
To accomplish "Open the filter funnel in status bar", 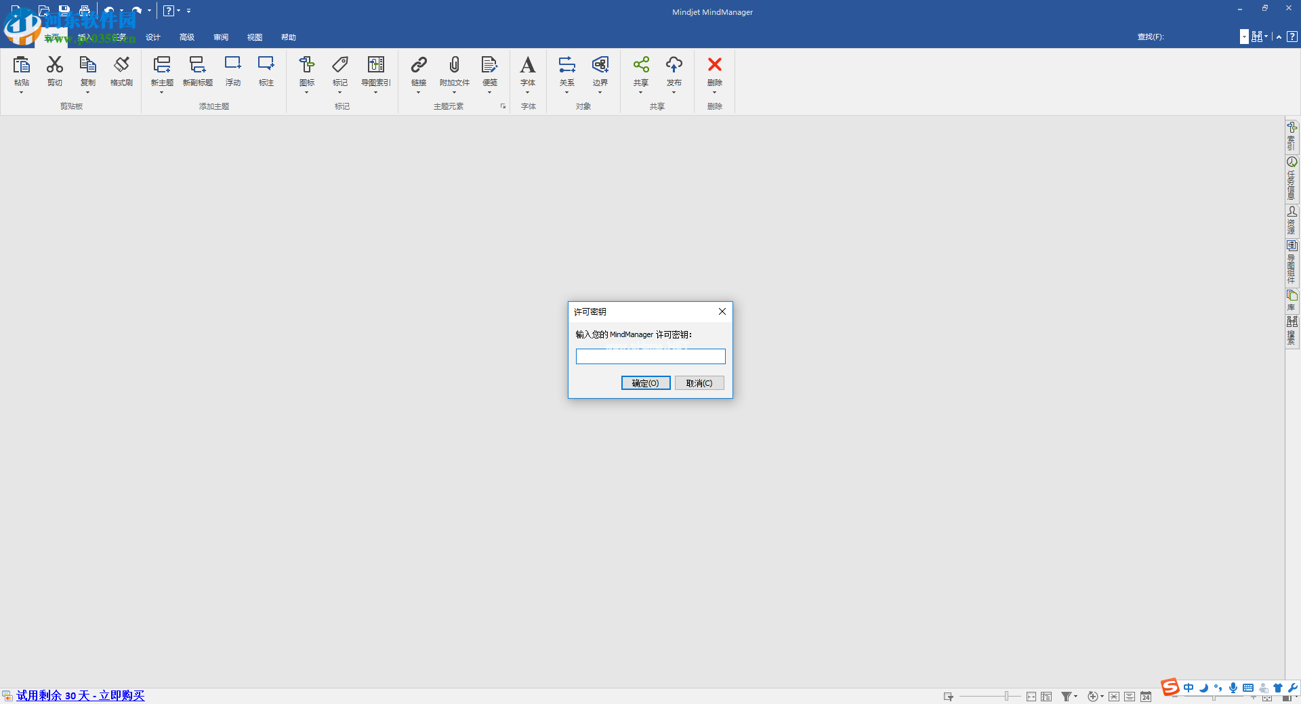I will tap(1066, 697).
